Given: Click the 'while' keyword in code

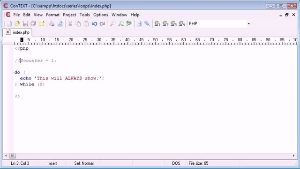Looking at the screenshot, I should pos(27,84).
